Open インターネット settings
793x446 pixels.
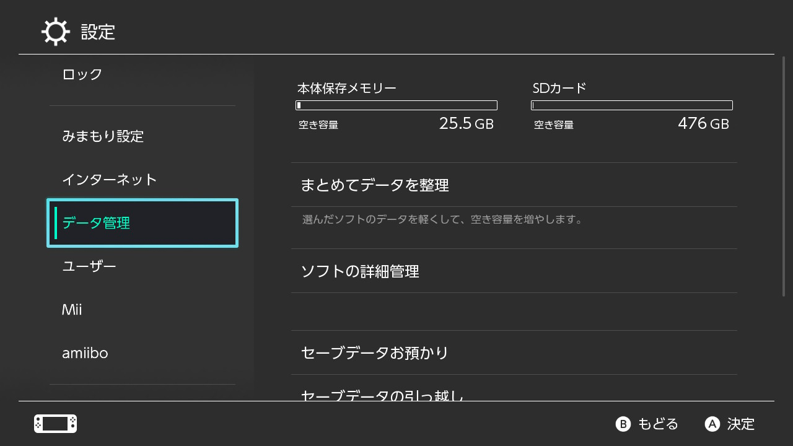(x=142, y=180)
